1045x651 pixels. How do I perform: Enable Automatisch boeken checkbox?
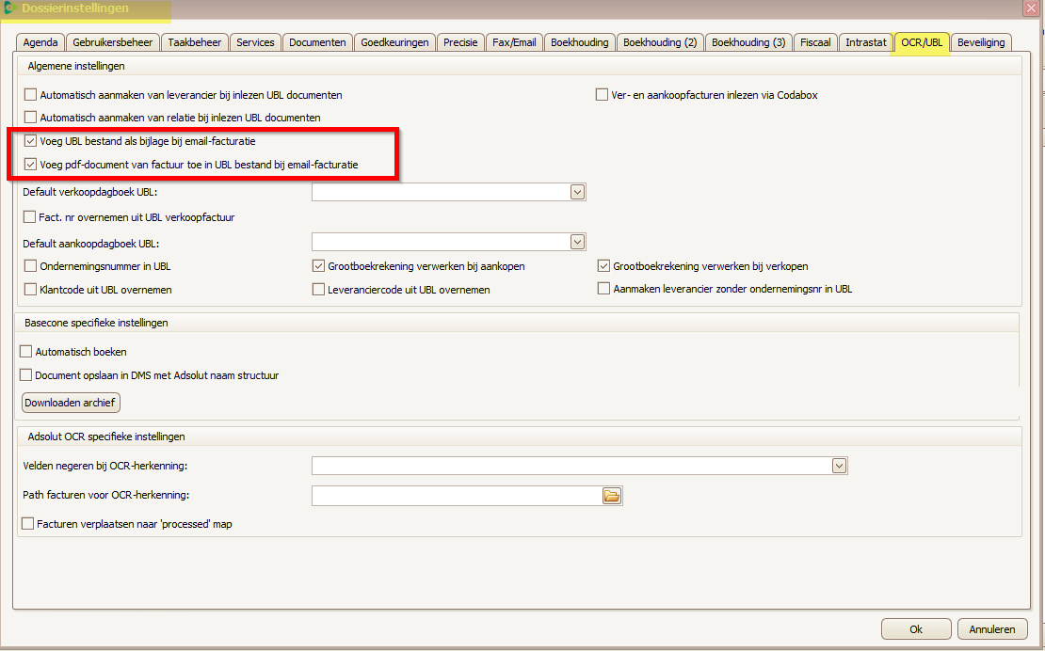(26, 352)
